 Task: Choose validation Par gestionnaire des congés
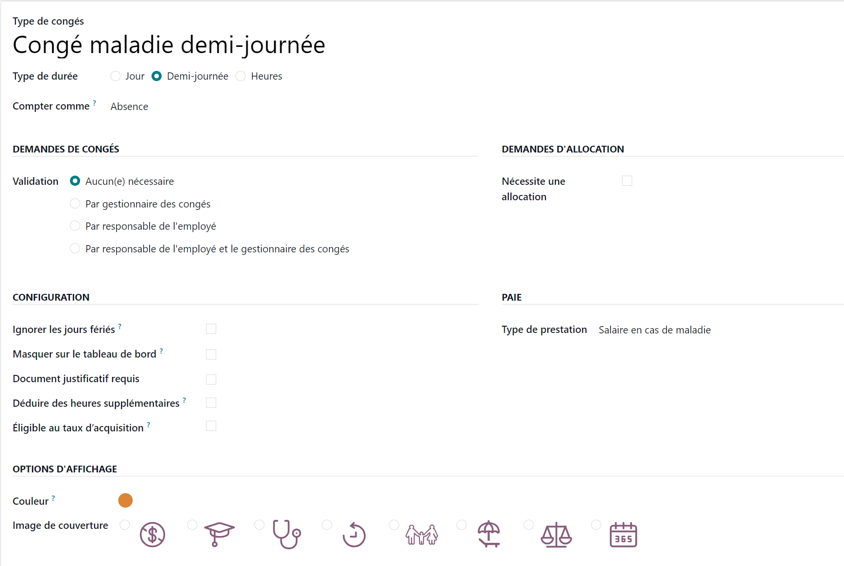(75, 204)
